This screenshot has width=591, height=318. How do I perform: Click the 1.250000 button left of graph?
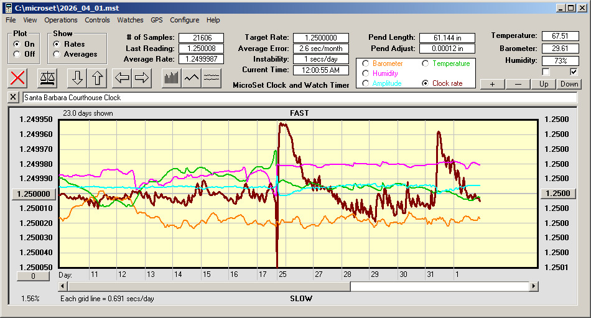(35, 194)
